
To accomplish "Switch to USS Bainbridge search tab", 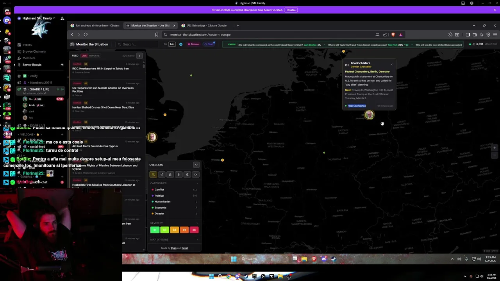I will pyautogui.click(x=206, y=26).
